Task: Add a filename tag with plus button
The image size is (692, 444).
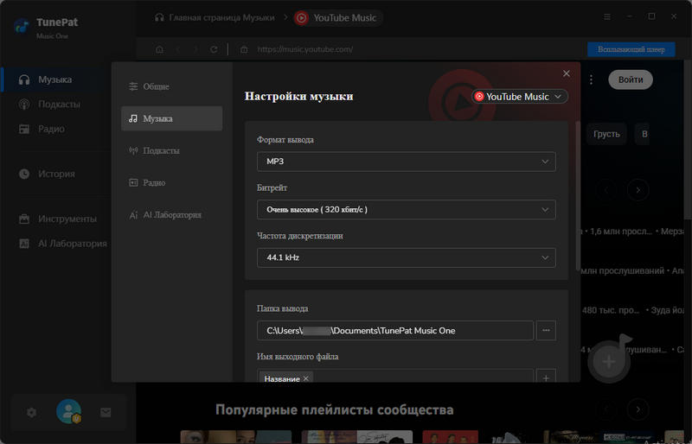Action: click(x=546, y=377)
